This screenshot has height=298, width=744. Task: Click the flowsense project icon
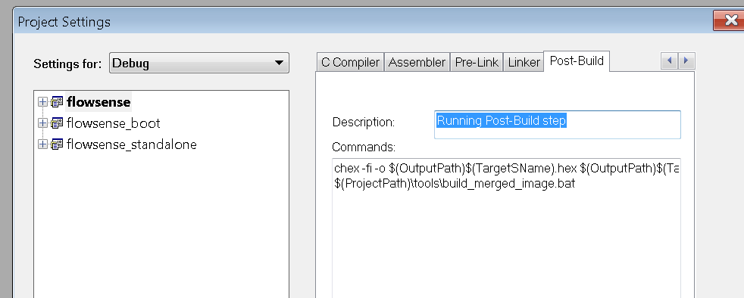57,102
